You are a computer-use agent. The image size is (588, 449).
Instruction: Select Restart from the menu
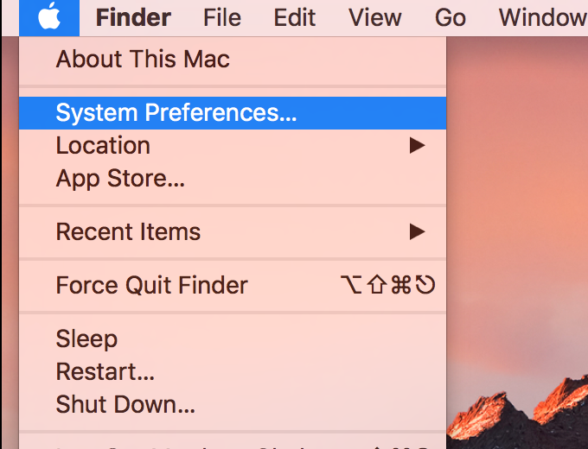[x=105, y=372]
